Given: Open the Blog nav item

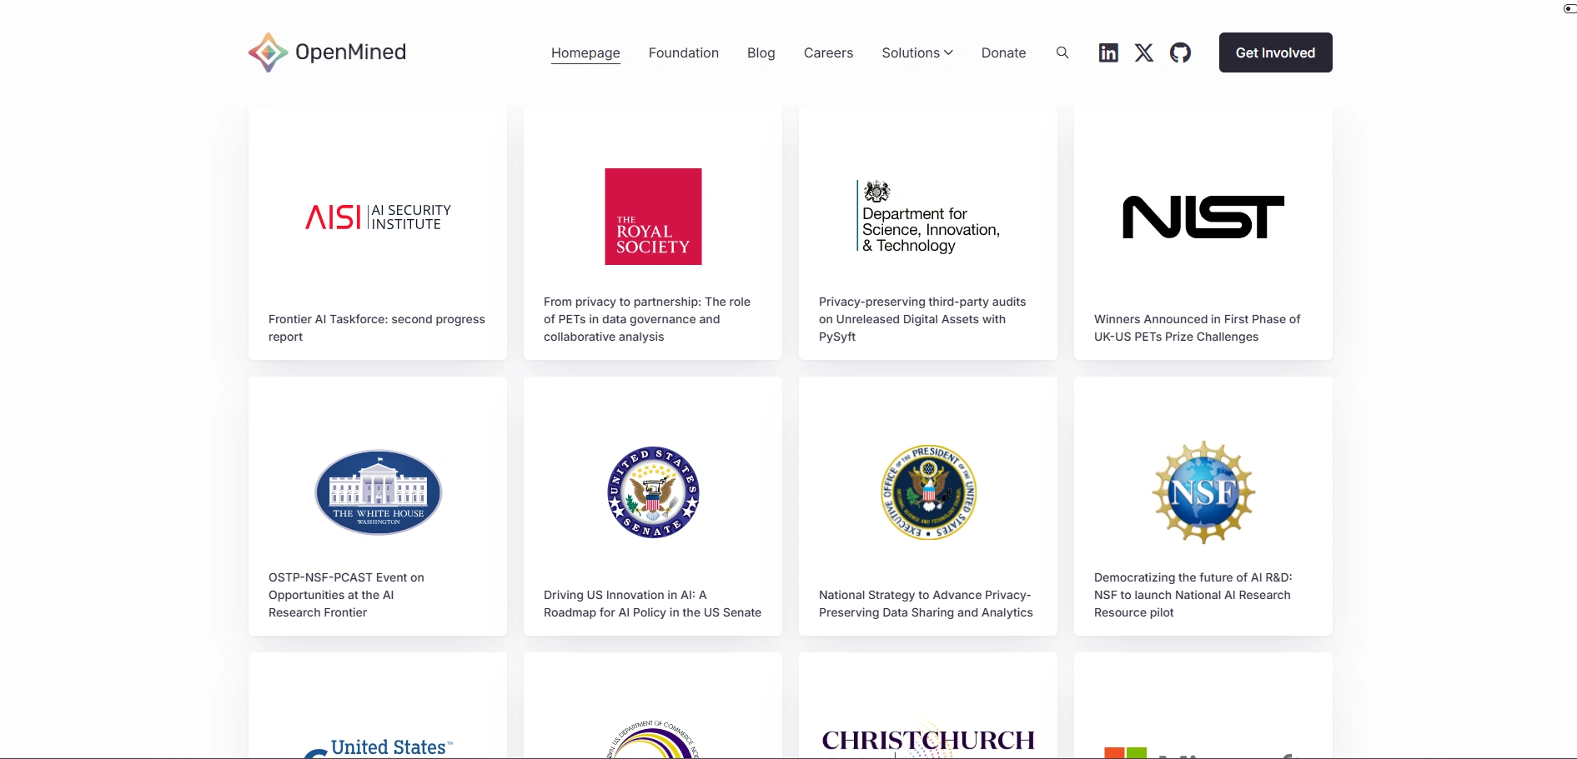Looking at the screenshot, I should pyautogui.click(x=761, y=52).
